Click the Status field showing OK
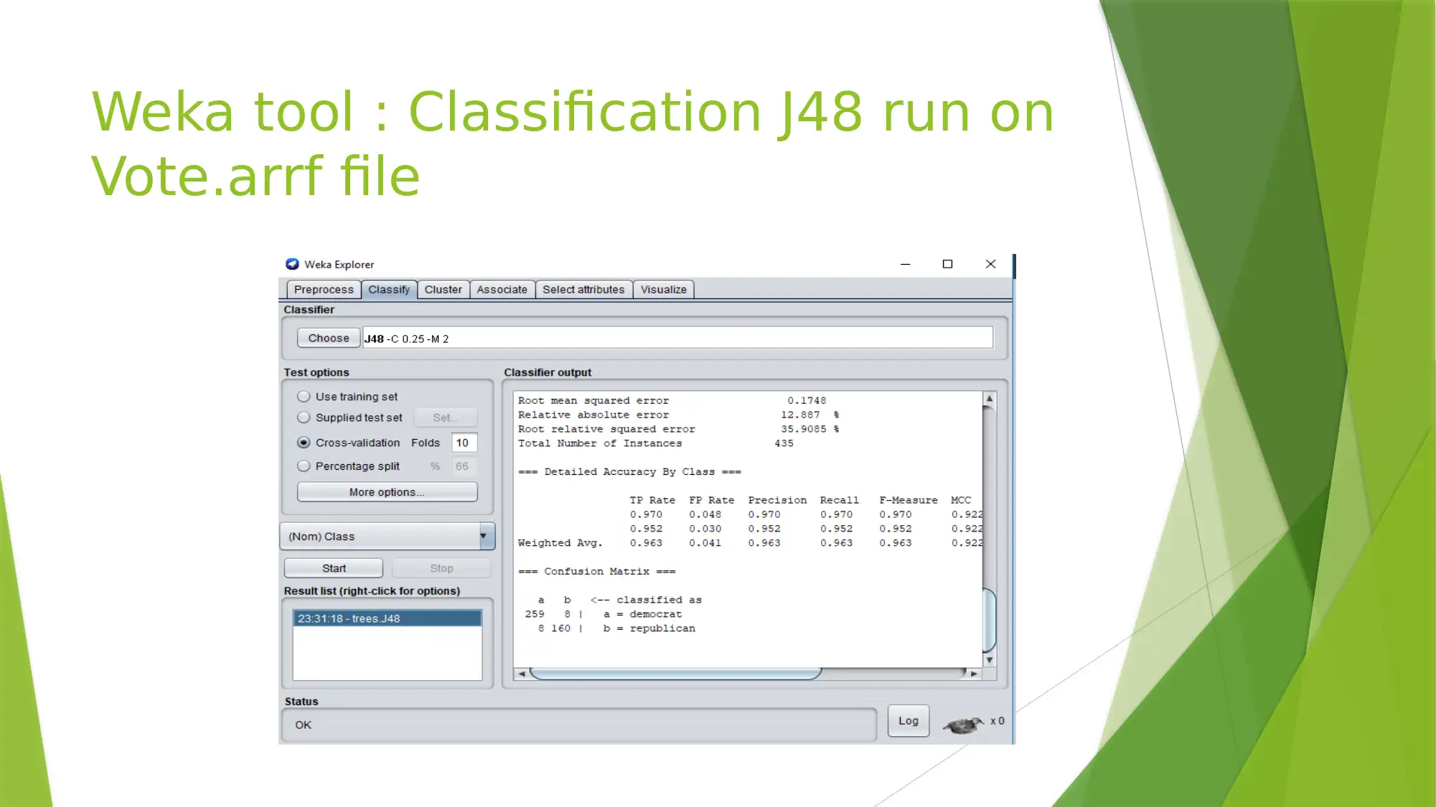Viewport: 1436px width, 807px height. pos(579,725)
